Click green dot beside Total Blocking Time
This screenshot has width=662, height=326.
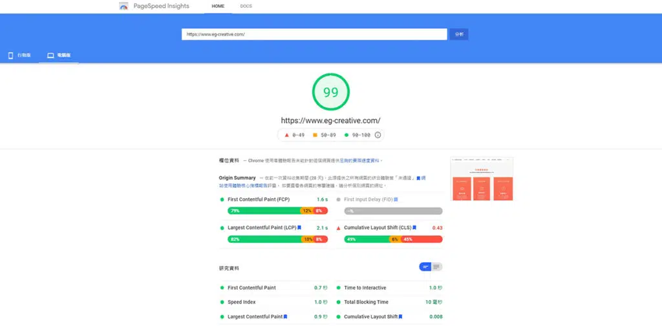[x=338, y=302]
